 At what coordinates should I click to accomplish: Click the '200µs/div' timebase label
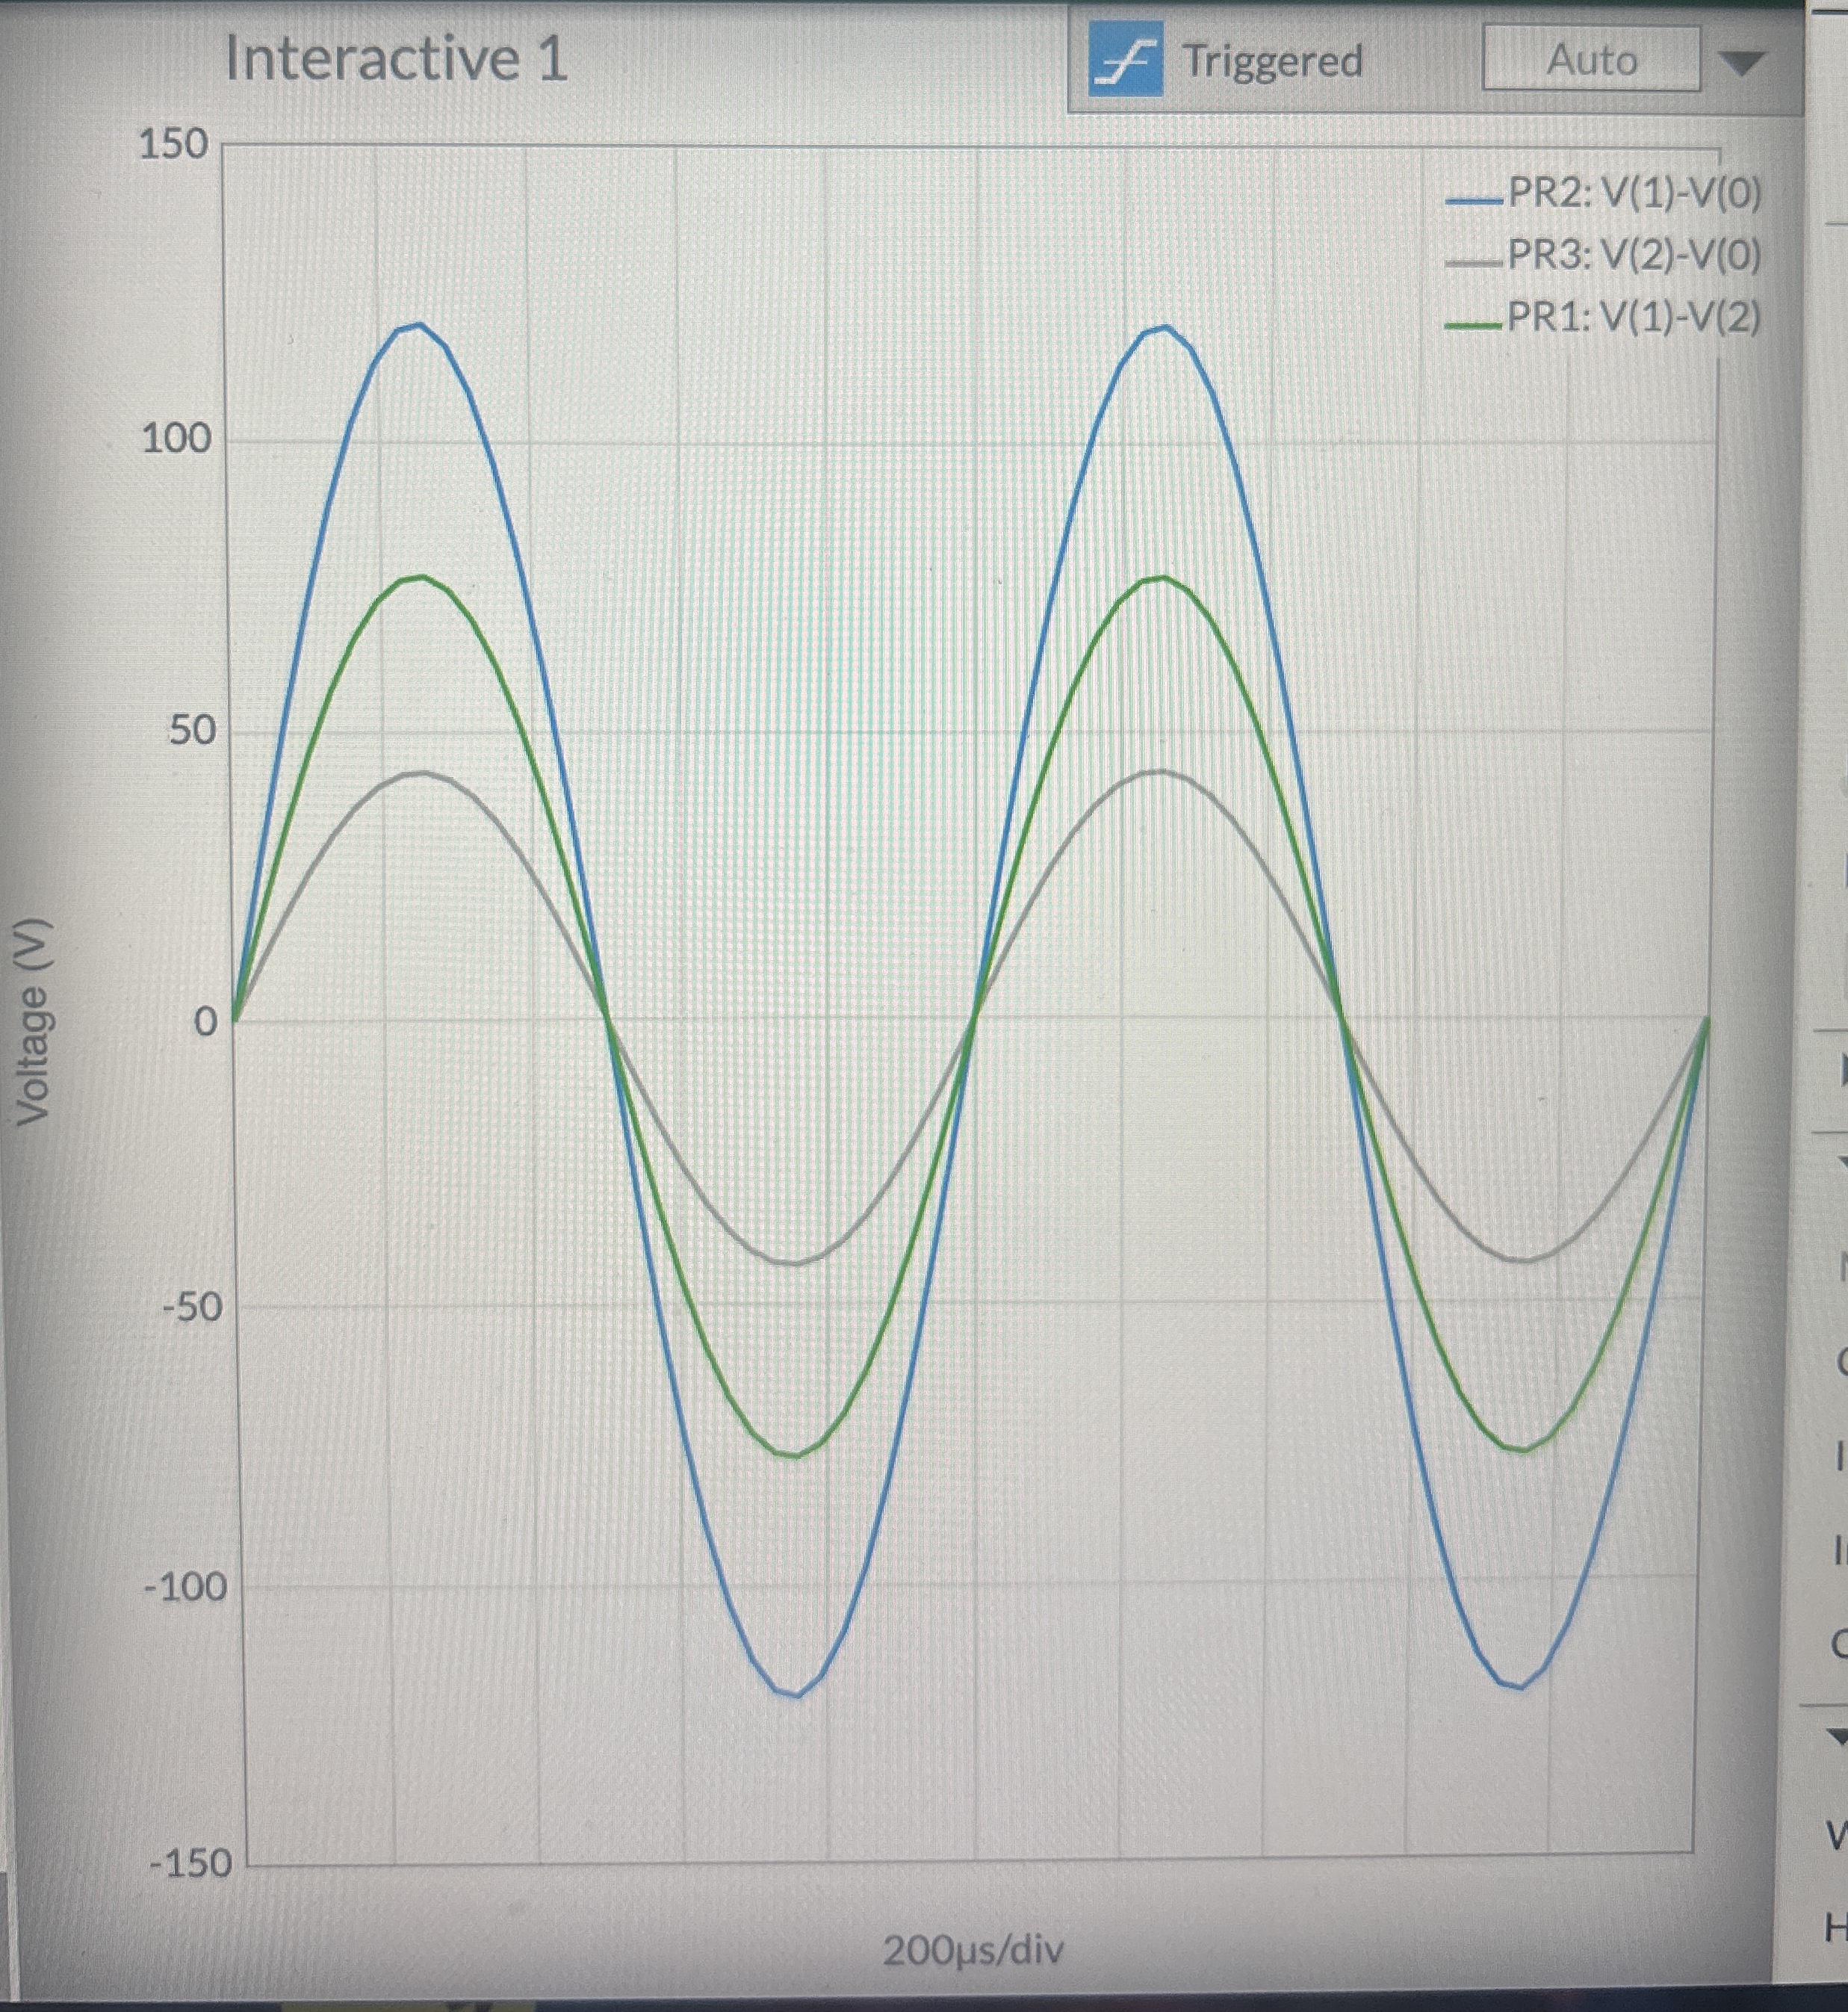pos(973,1950)
